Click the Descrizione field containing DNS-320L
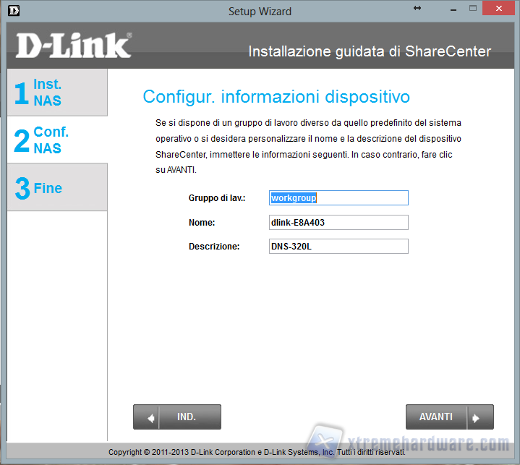 coord(338,247)
